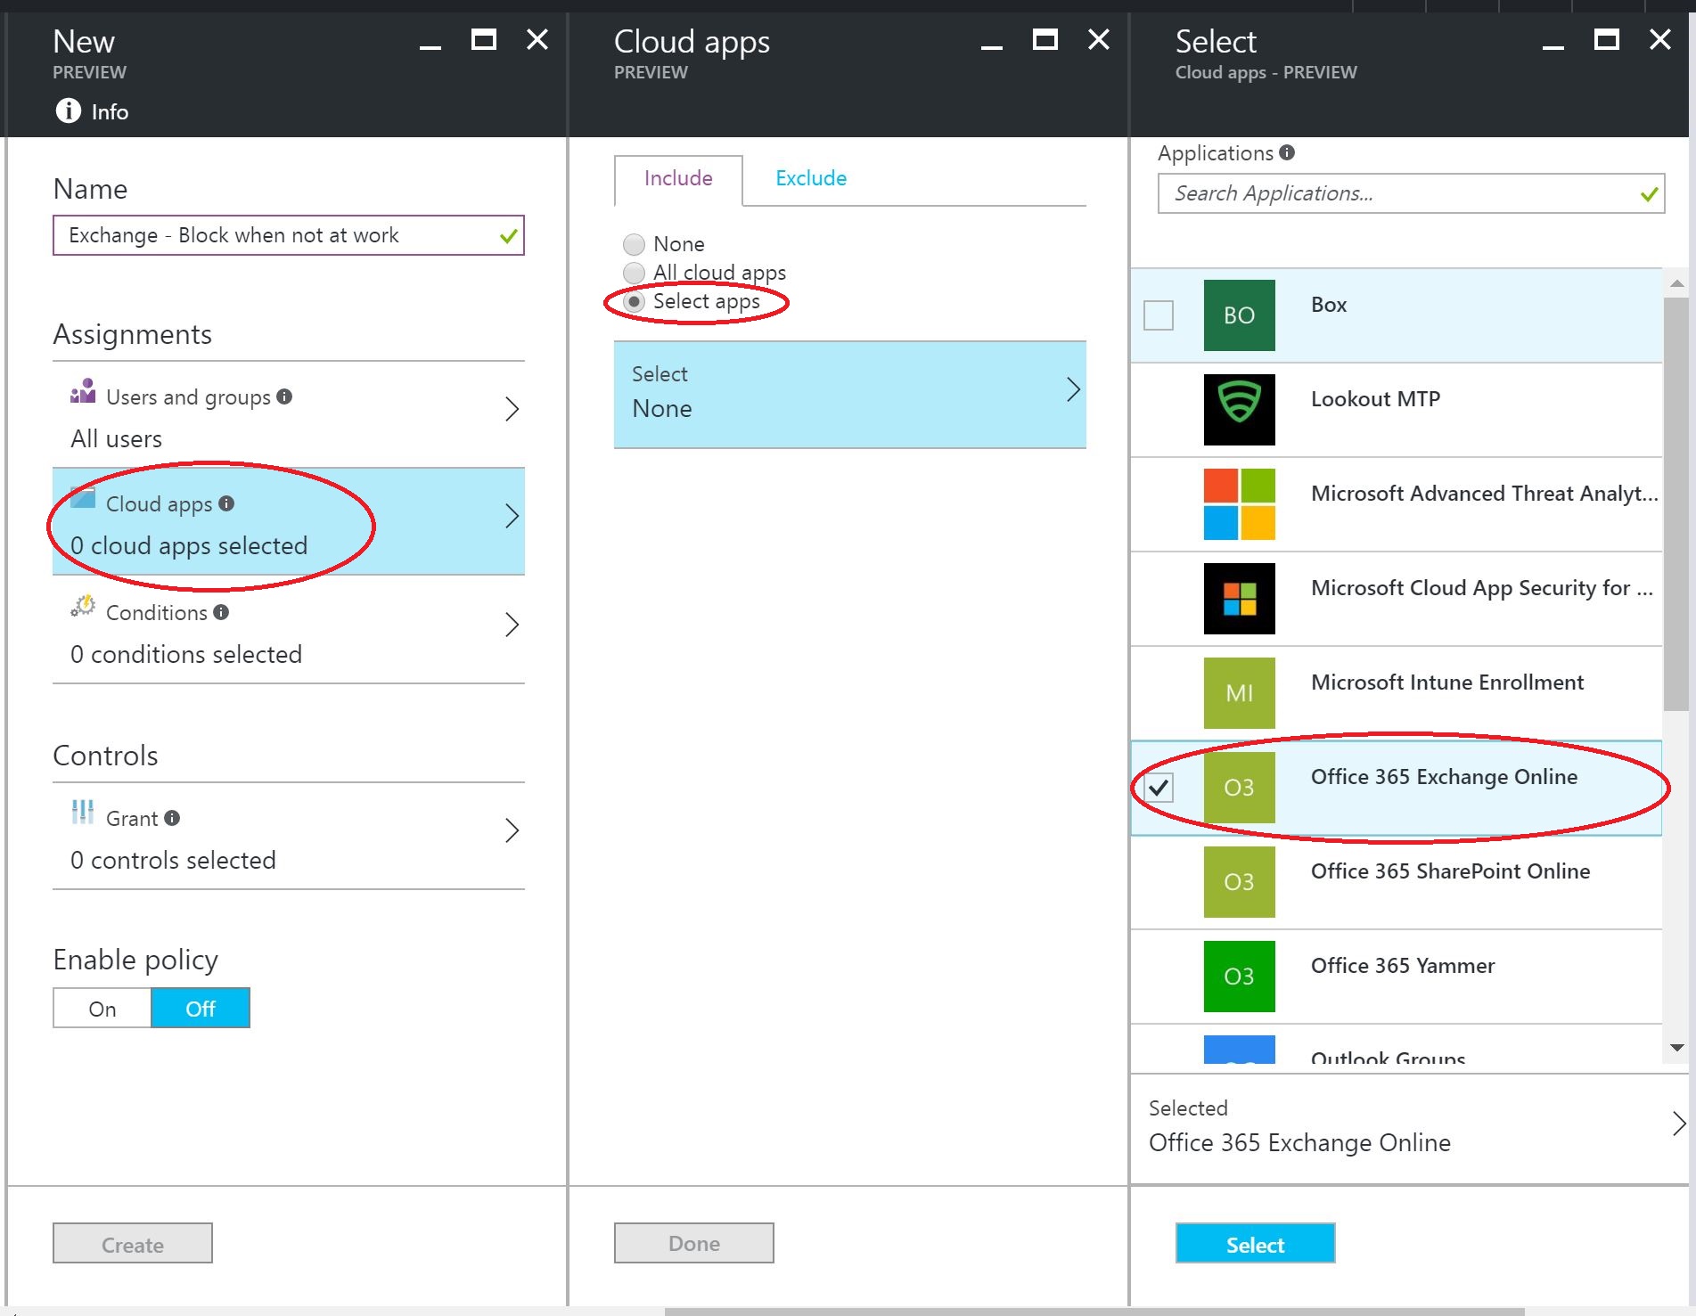This screenshot has width=1696, height=1316.
Task: Click Microsoft Intune Enrollment label
Action: pos(1447,683)
